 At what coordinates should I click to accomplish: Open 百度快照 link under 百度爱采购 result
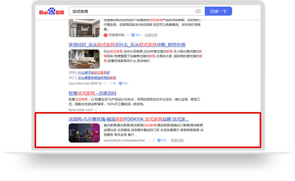(151, 35)
